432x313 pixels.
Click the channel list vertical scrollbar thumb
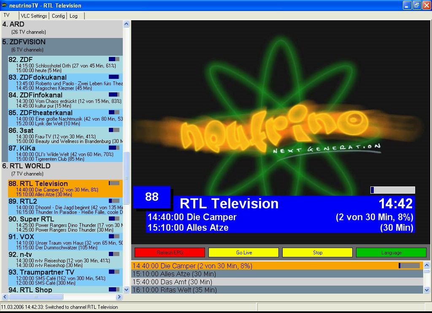pos(127,178)
